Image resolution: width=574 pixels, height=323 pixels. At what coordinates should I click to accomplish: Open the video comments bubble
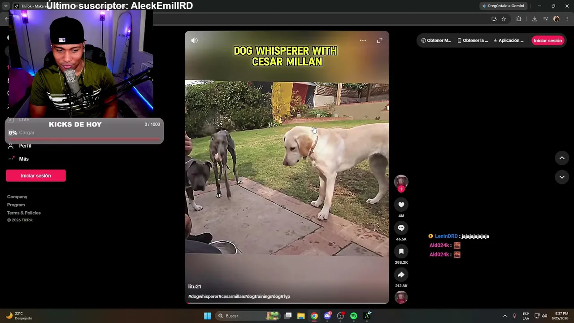pyautogui.click(x=401, y=228)
